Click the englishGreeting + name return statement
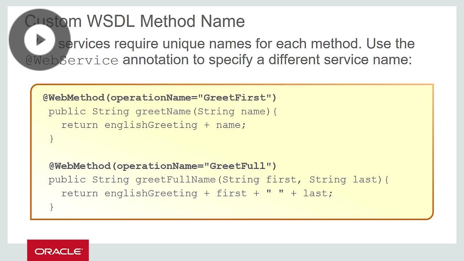 154,125
